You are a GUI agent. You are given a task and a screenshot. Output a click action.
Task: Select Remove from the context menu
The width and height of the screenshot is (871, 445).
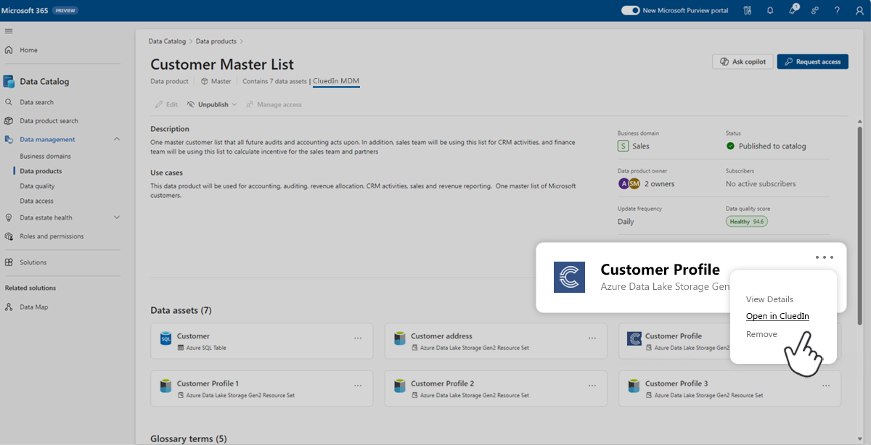click(761, 334)
